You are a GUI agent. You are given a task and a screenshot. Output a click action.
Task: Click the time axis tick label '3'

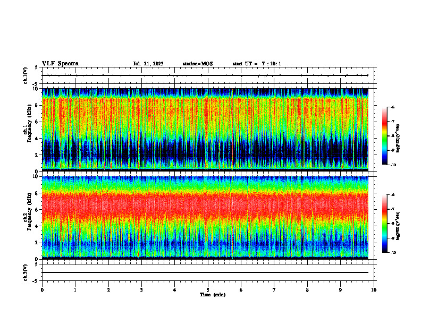(x=141, y=290)
